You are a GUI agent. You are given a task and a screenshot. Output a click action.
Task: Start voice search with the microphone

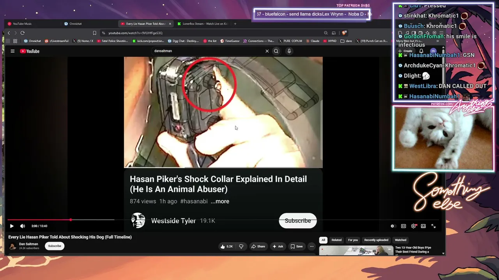click(289, 51)
